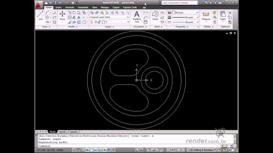Click the Quick Calculator icon in Utilities
The width and height of the screenshot is (273, 153).
pyautogui.click(x=215, y=22)
